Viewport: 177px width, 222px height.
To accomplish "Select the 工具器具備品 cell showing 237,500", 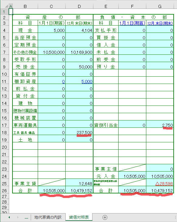I will tap(79, 132).
